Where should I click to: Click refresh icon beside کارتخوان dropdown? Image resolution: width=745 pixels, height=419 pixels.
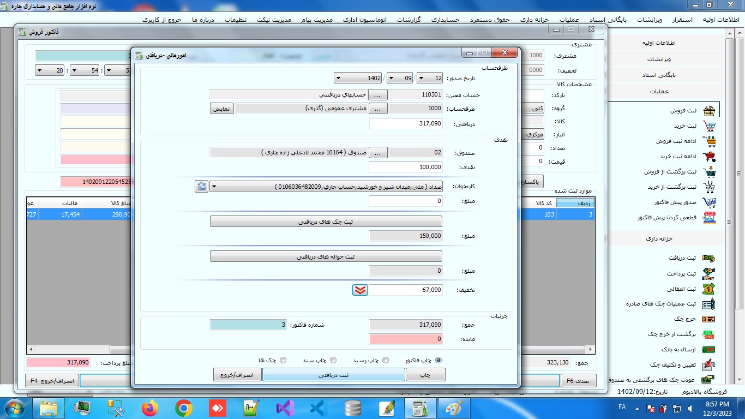[201, 187]
